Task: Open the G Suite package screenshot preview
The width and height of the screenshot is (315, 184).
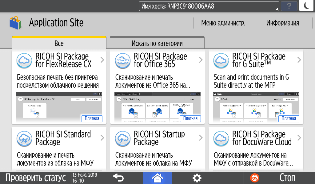Action: (256, 107)
